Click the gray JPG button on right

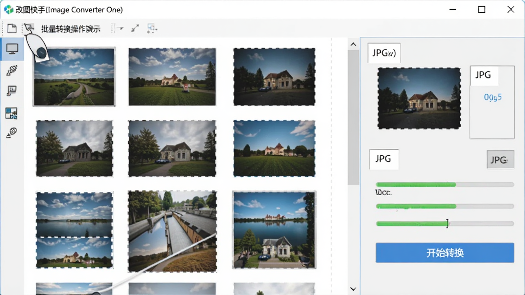[500, 160]
